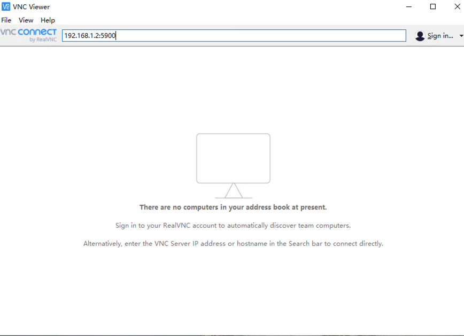Click the VNC Connect logo

pos(28,33)
